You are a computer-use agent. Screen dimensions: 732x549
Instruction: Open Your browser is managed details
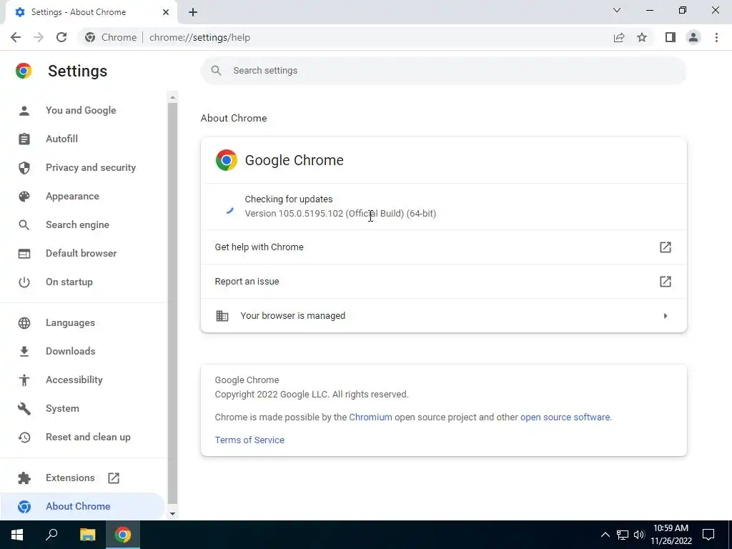pyautogui.click(x=443, y=315)
